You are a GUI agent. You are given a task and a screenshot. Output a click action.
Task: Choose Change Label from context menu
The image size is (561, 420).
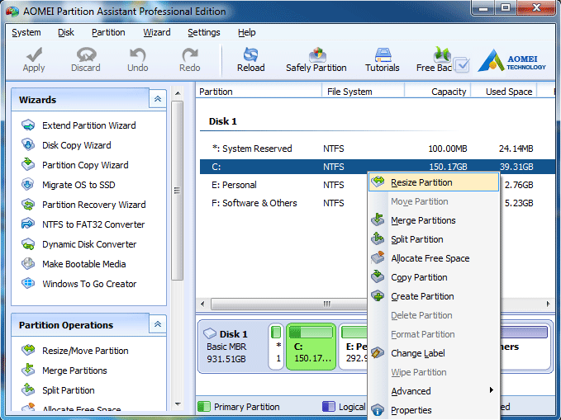[x=434, y=353]
